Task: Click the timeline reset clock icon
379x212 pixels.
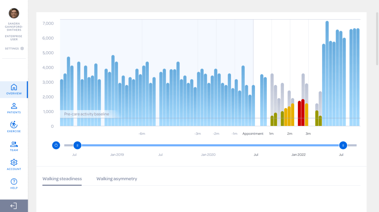Action: point(56,145)
